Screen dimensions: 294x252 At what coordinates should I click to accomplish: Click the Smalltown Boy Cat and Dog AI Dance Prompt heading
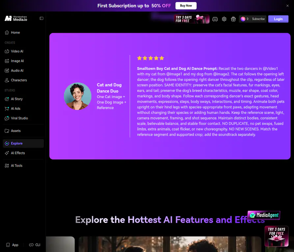(x=177, y=69)
